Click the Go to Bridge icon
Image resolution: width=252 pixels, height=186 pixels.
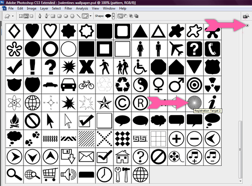(x=246, y=16)
